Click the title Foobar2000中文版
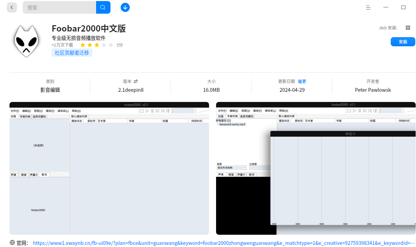416x247 pixels. click(x=89, y=28)
